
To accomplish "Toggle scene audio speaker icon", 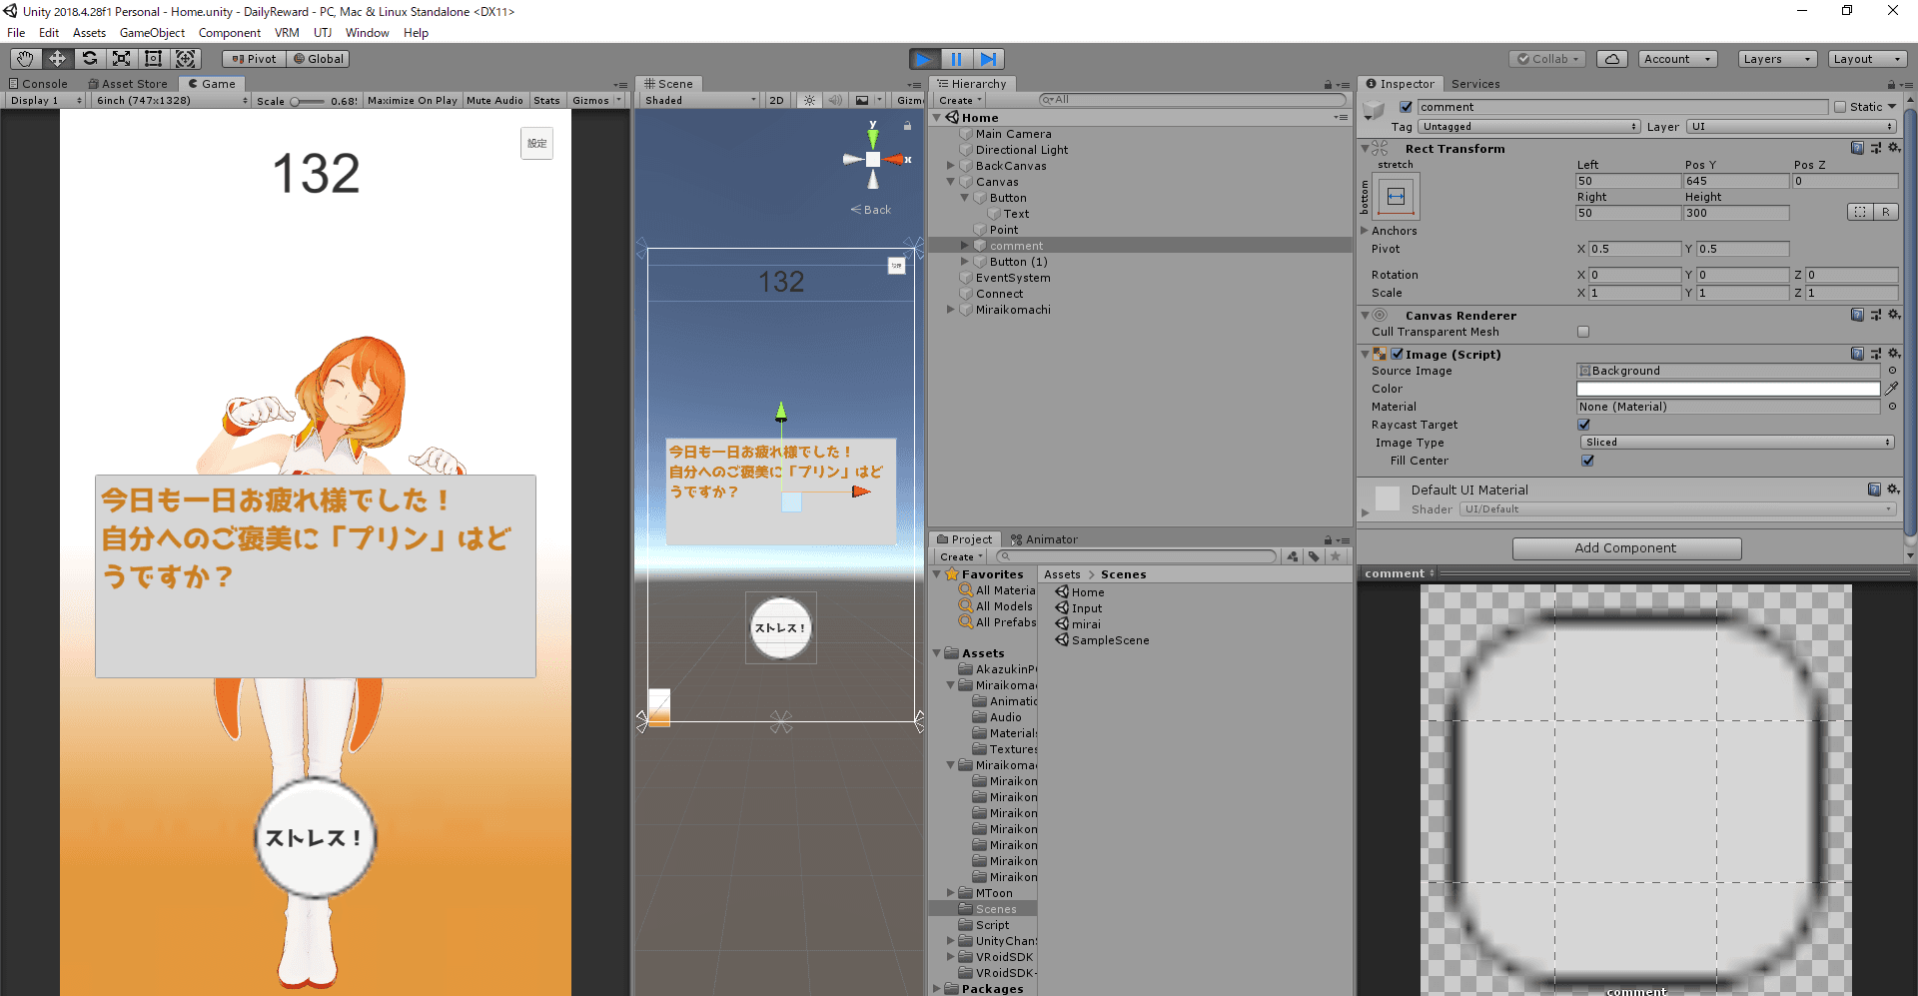I will pyautogui.click(x=835, y=100).
